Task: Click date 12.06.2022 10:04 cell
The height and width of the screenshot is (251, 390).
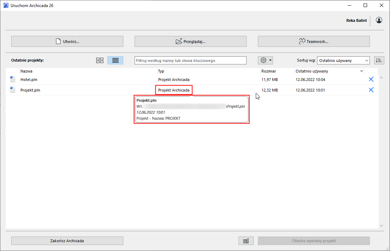Action: (x=310, y=80)
